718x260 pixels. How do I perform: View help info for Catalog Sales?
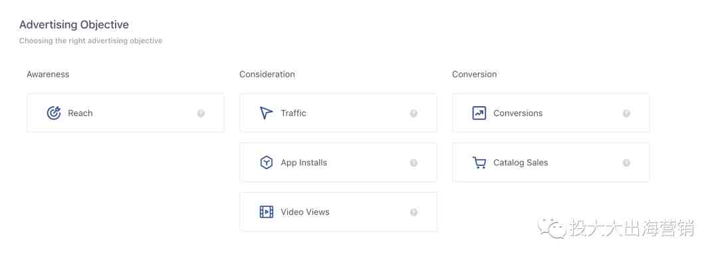[626, 162]
